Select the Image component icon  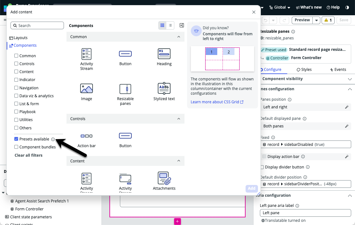[87, 88]
